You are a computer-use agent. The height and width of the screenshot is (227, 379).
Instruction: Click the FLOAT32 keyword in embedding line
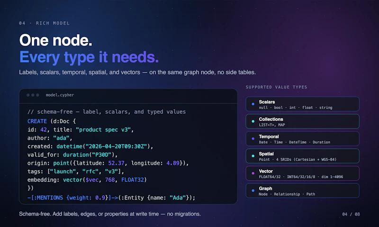click(133, 180)
